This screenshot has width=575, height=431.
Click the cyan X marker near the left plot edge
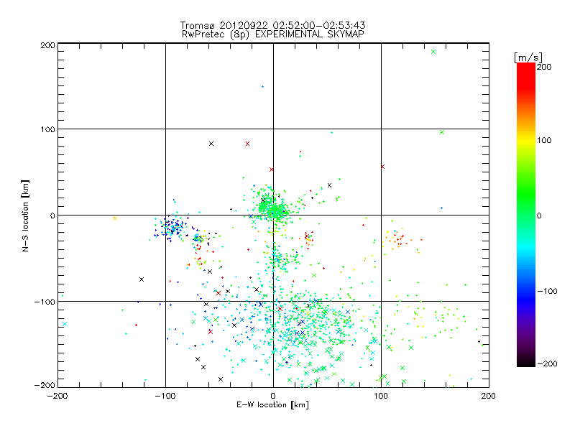pos(65,324)
